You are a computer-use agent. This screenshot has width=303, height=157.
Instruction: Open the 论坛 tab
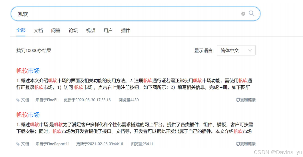coord(73,30)
